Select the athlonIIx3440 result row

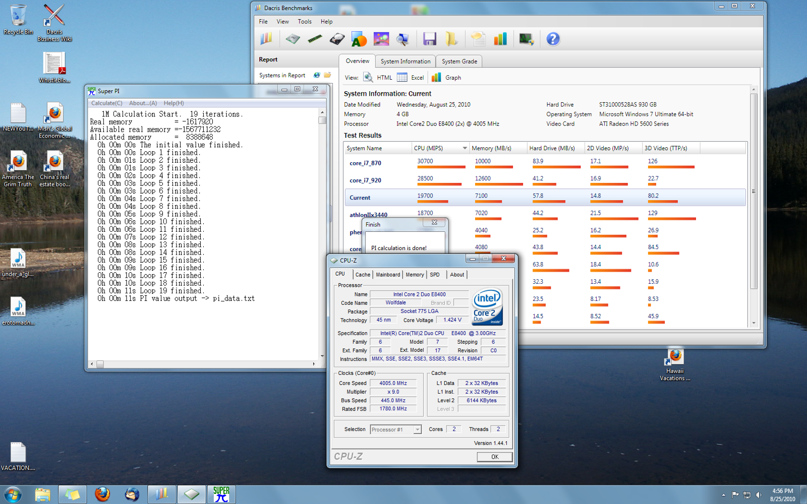pyautogui.click(x=545, y=214)
